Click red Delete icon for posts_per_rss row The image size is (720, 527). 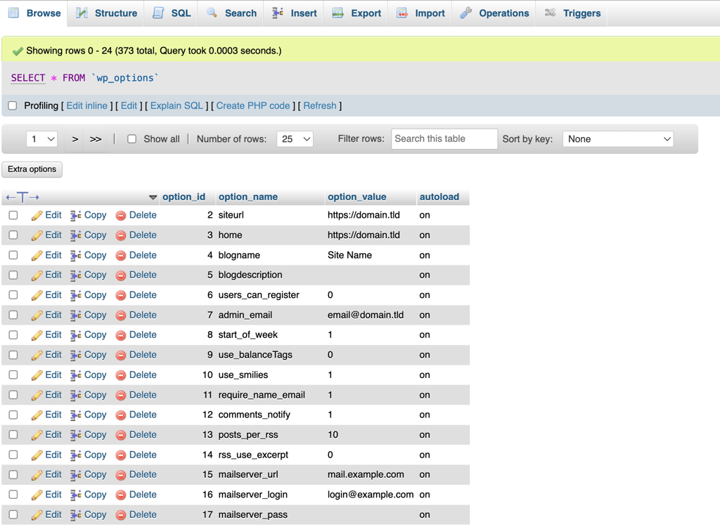pos(121,435)
